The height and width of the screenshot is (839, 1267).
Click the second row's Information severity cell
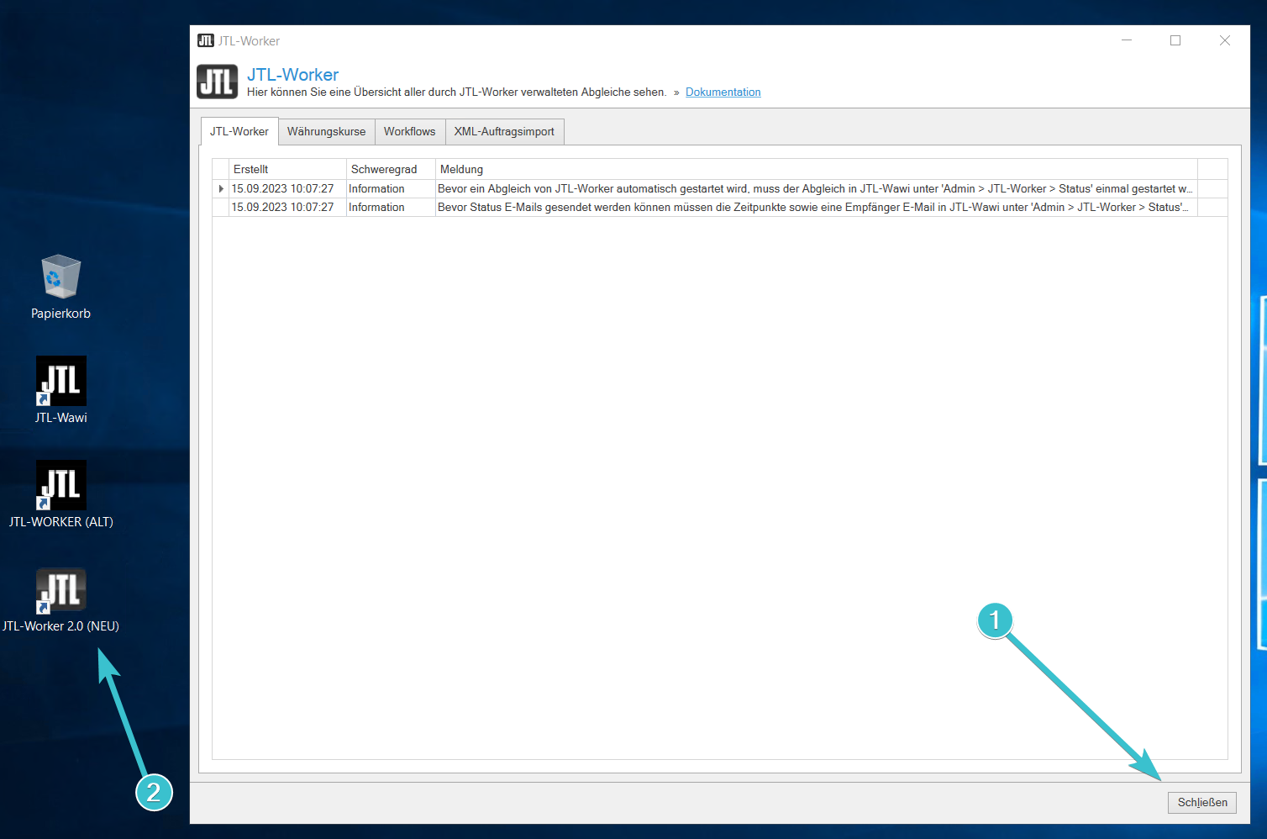(391, 208)
